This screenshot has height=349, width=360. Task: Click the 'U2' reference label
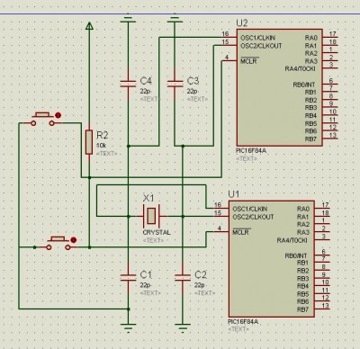click(242, 23)
